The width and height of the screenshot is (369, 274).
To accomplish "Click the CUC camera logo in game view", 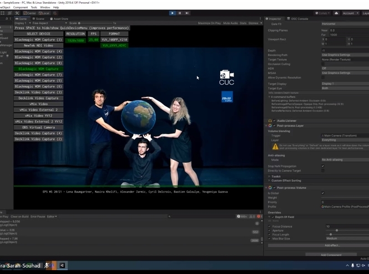I will [226, 77].
